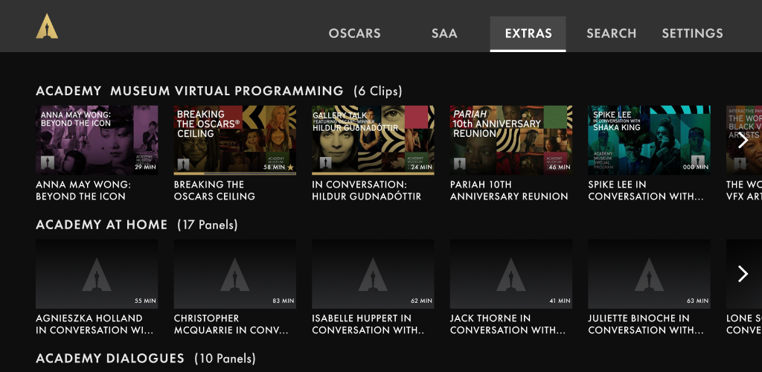This screenshot has width=762, height=372.
Task: Open Agnieszka Holland 55 min placeholder thumbnail
Action: point(97,273)
